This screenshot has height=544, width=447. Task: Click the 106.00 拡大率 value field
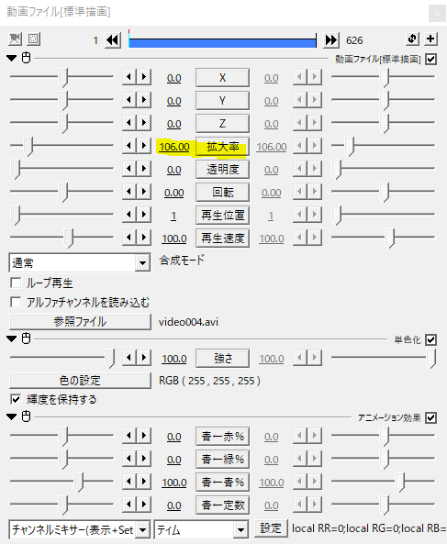click(174, 147)
